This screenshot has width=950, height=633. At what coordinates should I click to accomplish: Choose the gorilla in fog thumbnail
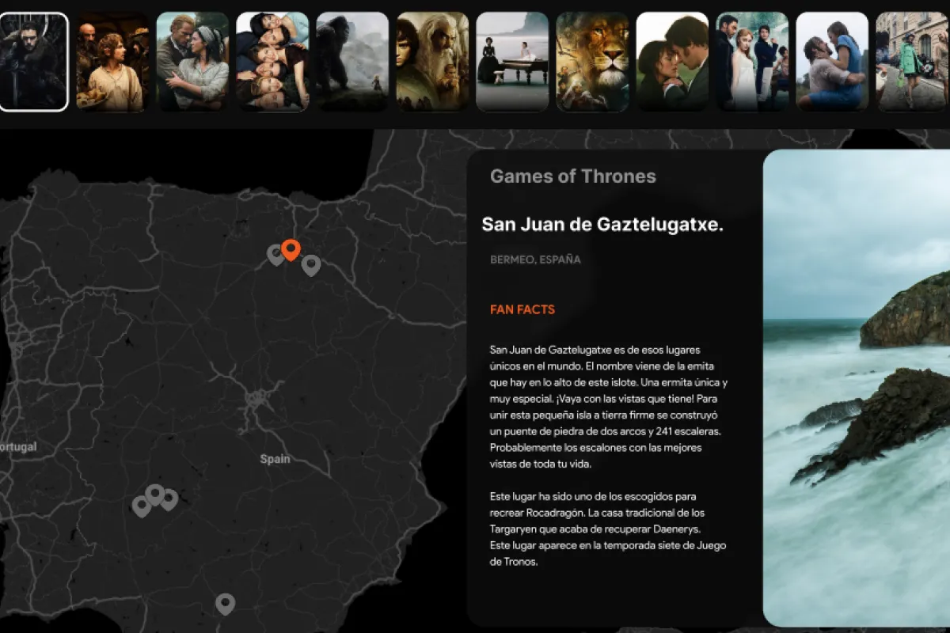coord(352,62)
